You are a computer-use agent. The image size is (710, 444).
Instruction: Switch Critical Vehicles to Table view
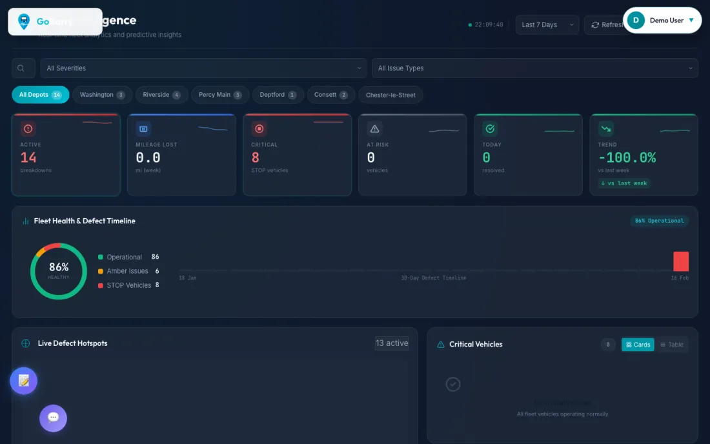pos(671,345)
